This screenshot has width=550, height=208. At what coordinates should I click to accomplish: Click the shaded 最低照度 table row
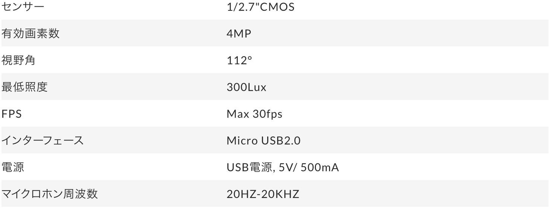pos(275,87)
